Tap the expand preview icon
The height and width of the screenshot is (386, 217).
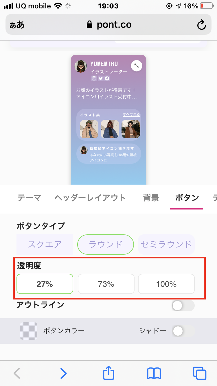pyautogui.click(x=137, y=66)
